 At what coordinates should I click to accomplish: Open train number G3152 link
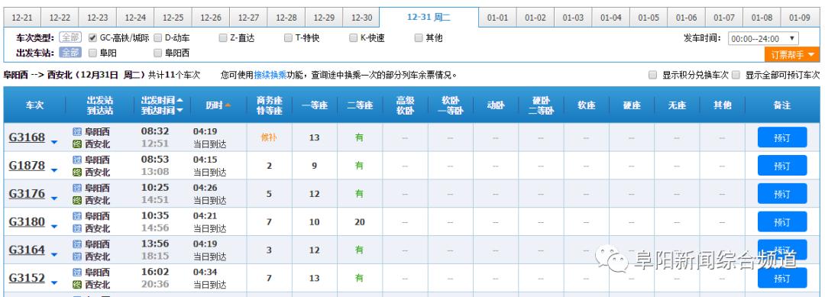[x=27, y=278]
